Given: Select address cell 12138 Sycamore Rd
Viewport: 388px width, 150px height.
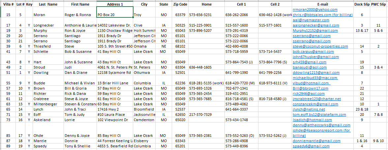Looking at the screenshot, I should click(115, 73).
